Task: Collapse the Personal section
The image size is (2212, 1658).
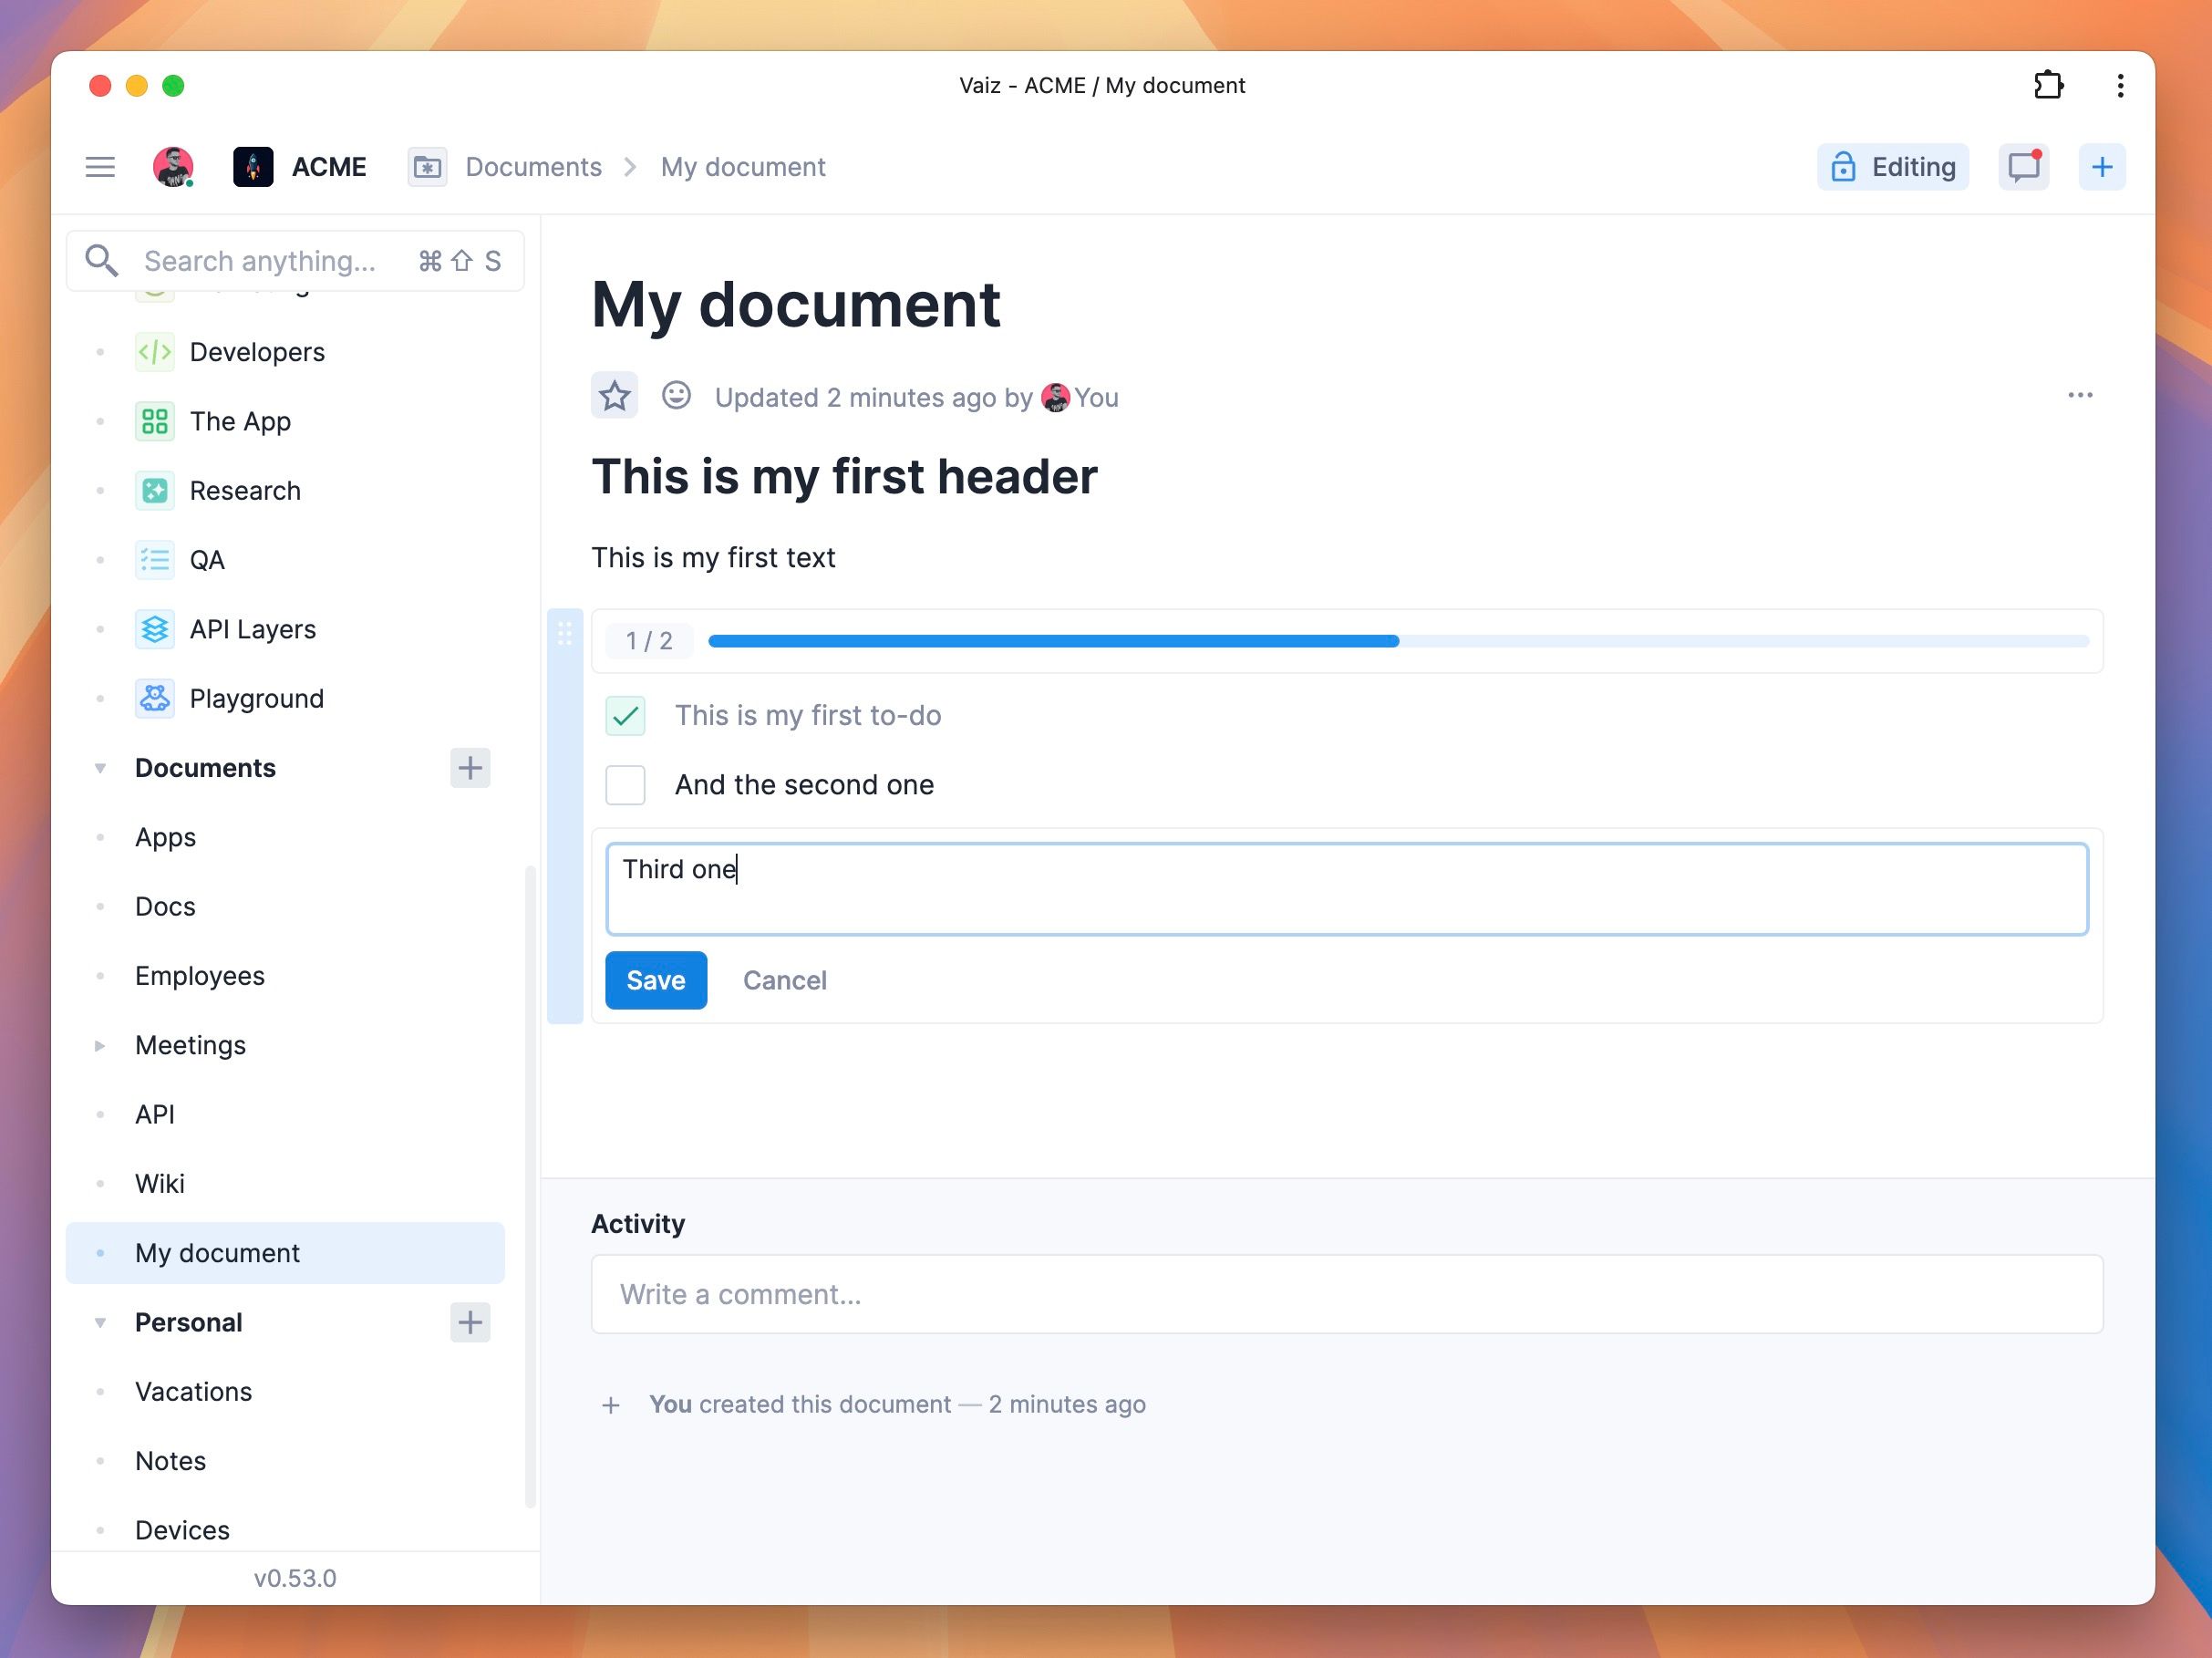Action: [100, 1322]
